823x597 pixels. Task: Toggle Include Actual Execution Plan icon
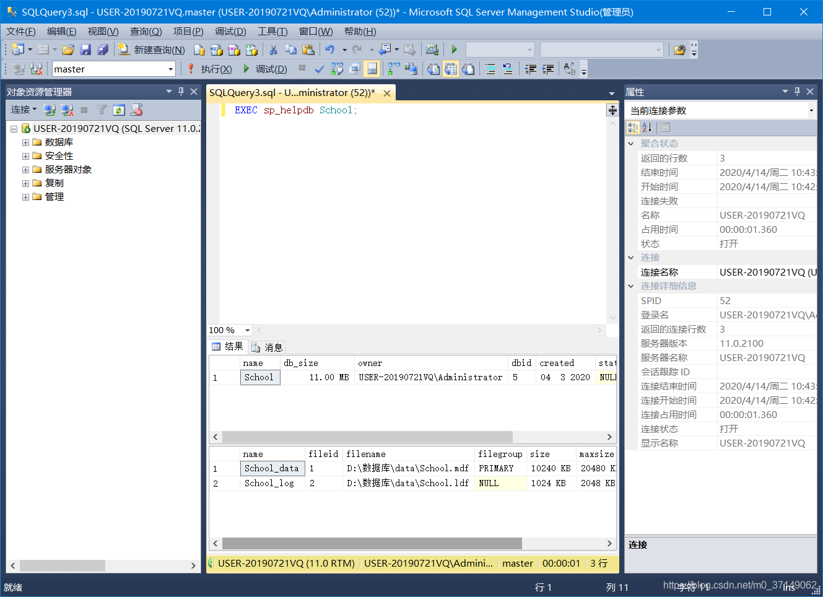[394, 69]
